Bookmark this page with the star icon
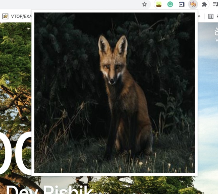218x194 pixels. click(145, 4)
